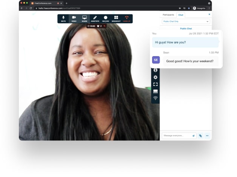Switch to the gallery layout icon
This screenshot has height=177, width=237.
(155, 91)
